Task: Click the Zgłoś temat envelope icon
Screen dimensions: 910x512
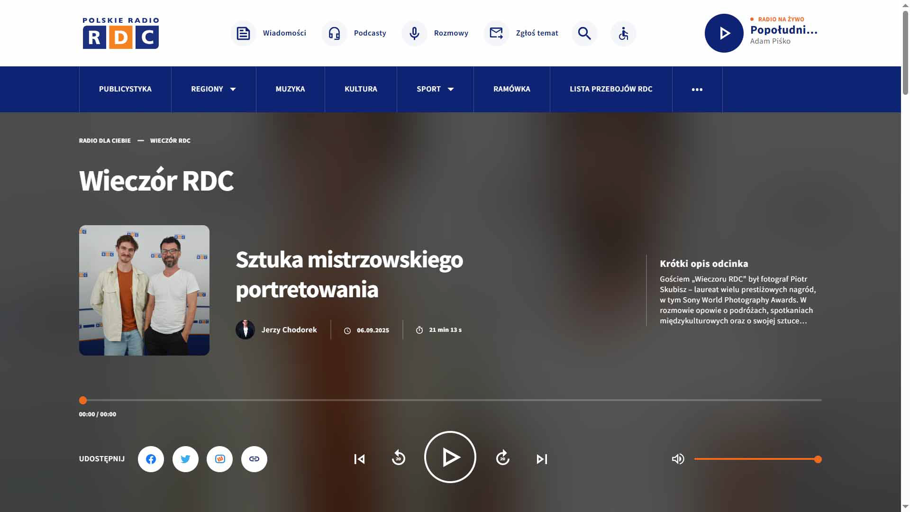Action: [x=495, y=33]
